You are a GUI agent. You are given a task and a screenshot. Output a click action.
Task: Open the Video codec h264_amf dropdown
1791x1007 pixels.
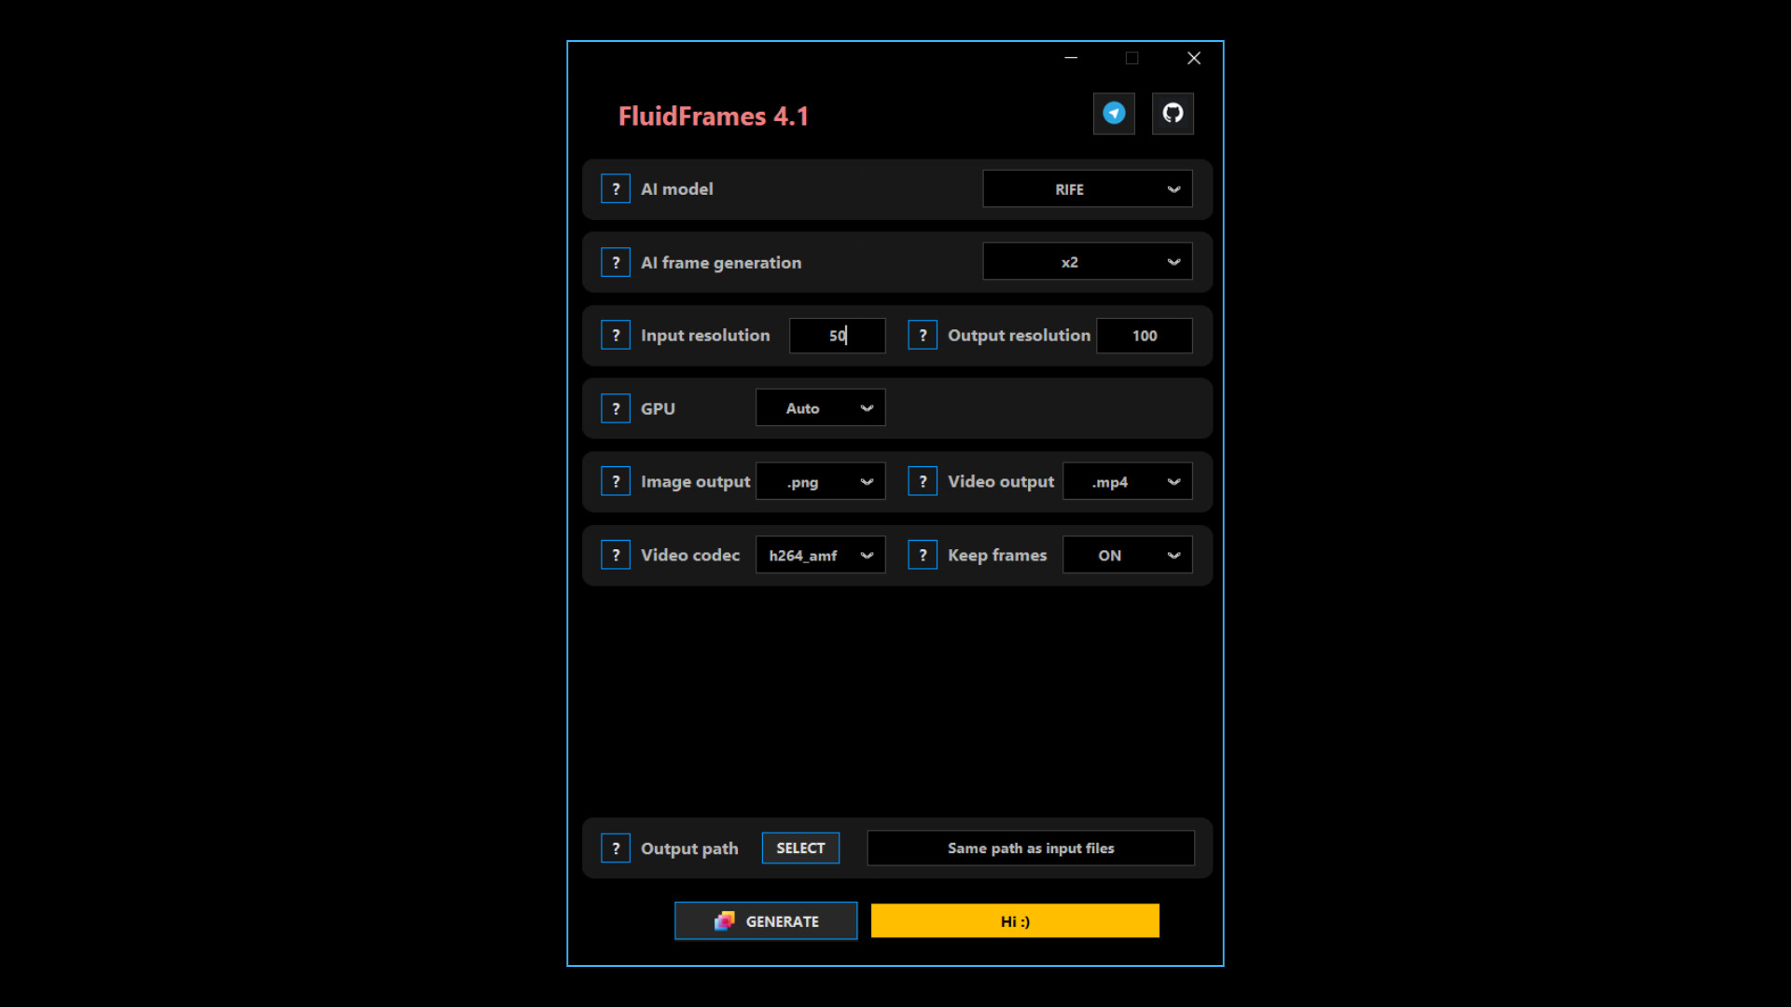(821, 556)
